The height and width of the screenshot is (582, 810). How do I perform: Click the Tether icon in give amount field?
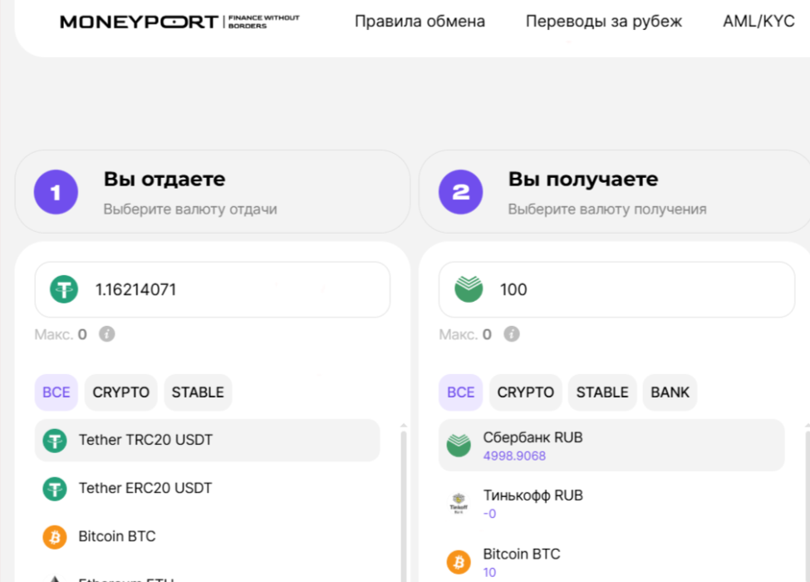click(x=64, y=289)
